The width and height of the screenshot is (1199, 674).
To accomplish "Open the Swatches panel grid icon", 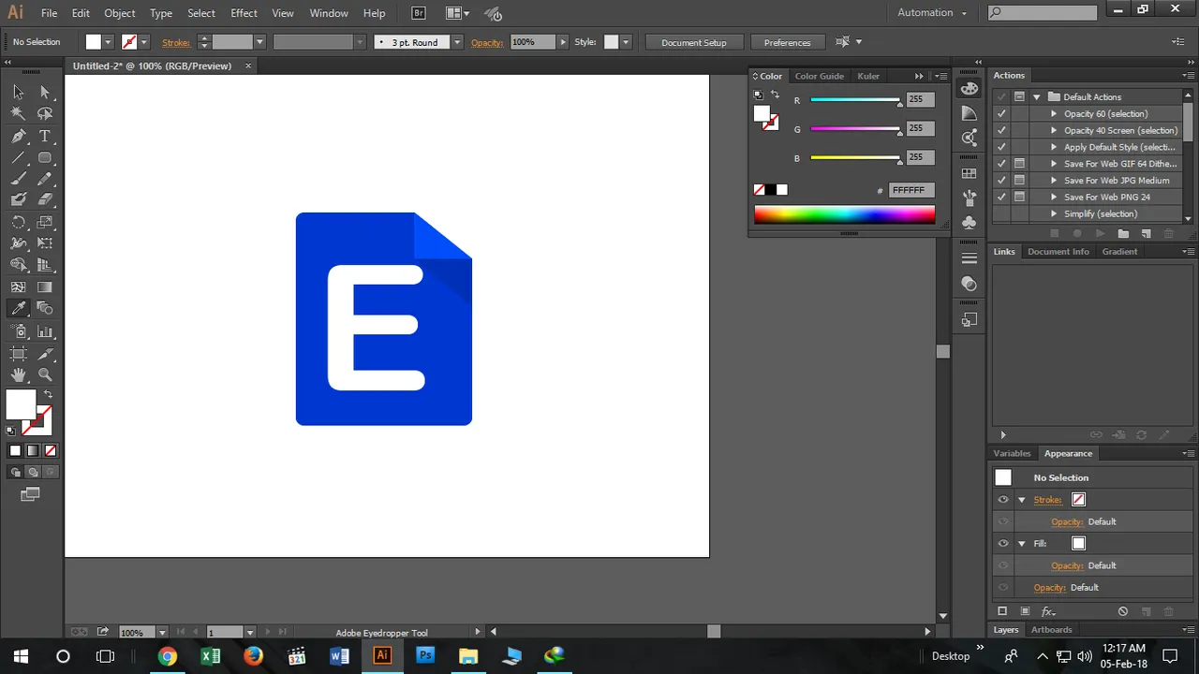I will click(970, 173).
